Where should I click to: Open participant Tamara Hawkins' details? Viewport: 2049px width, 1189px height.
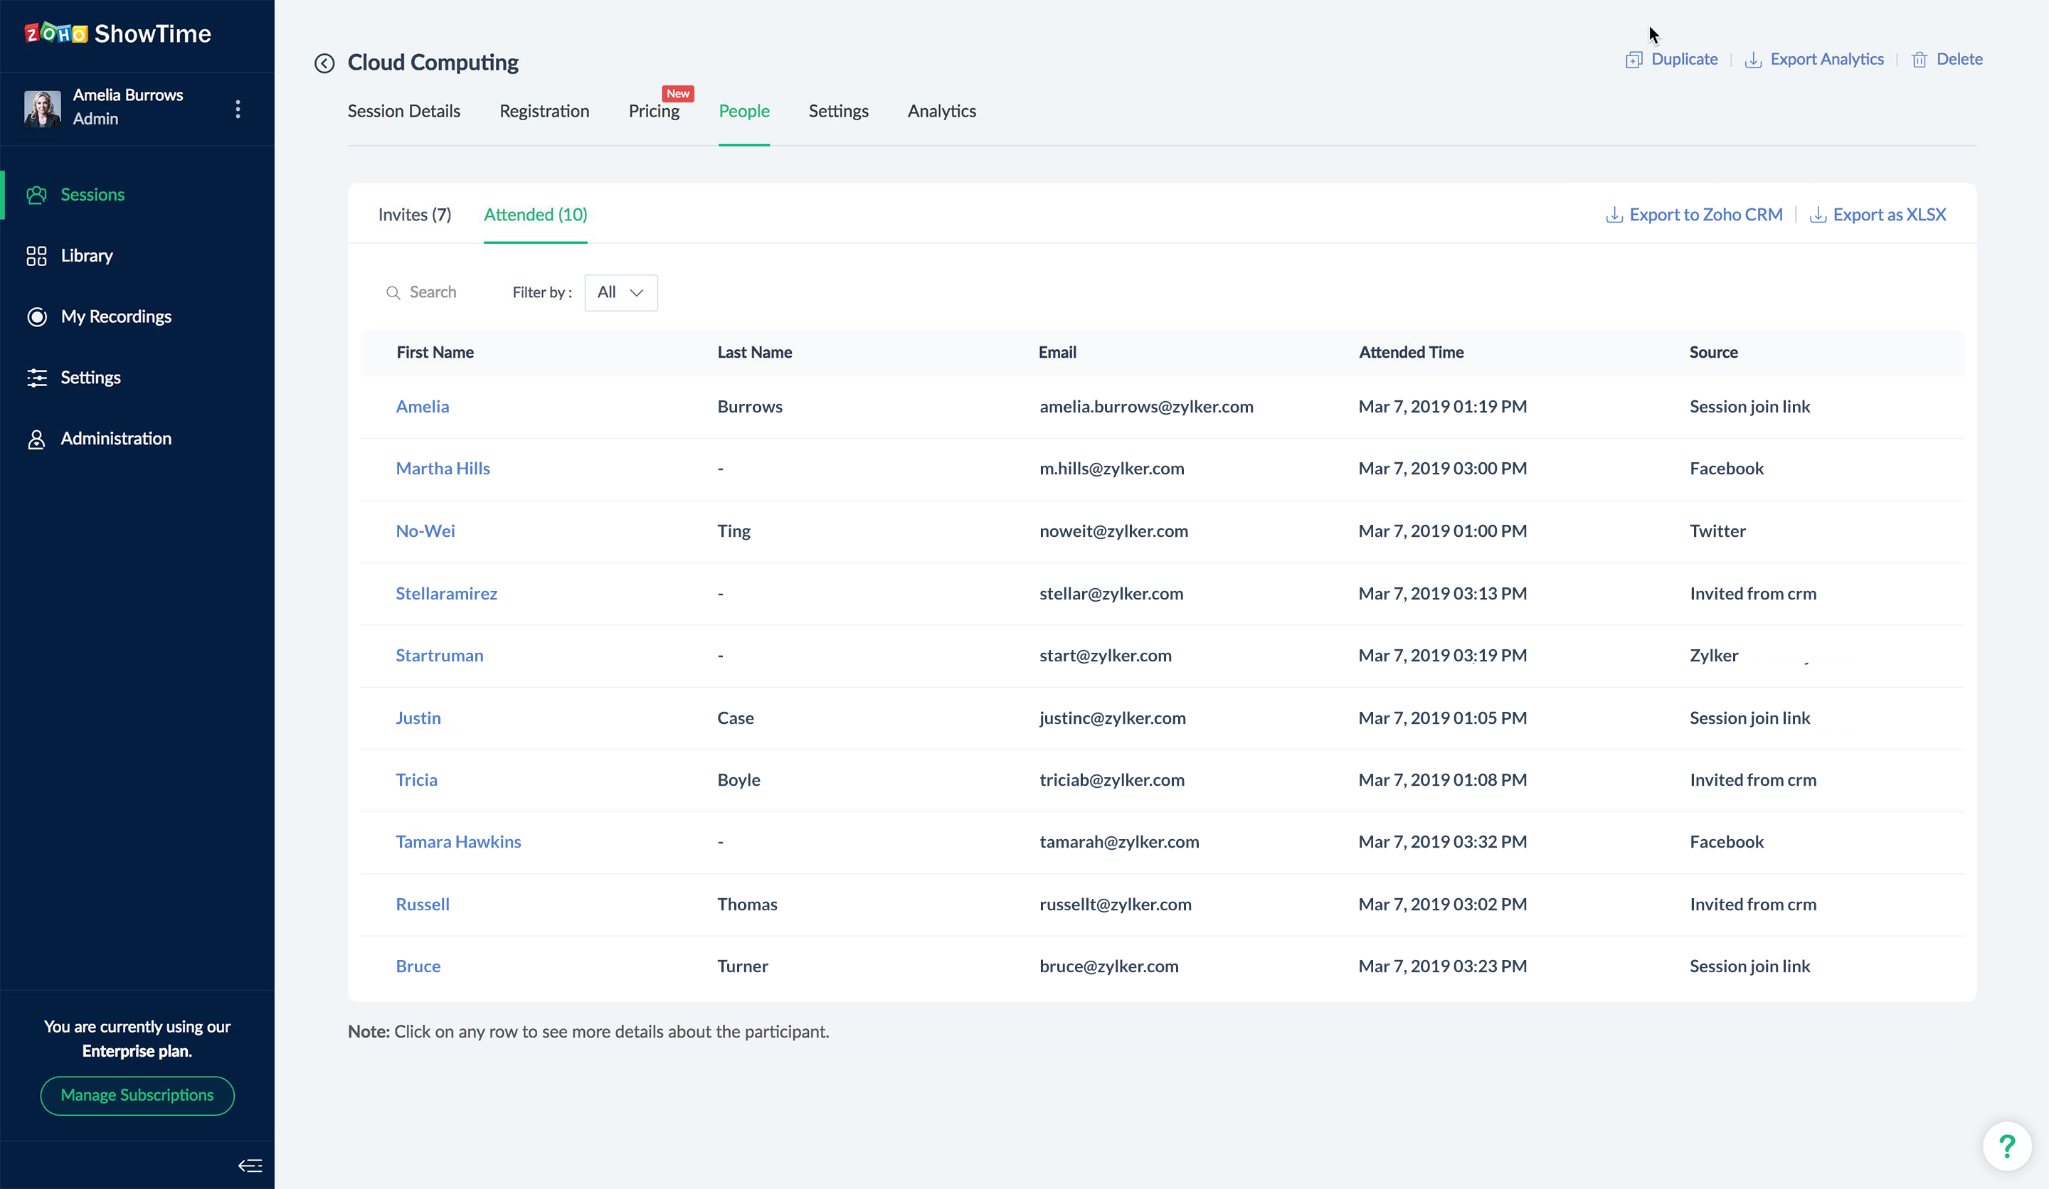click(457, 842)
